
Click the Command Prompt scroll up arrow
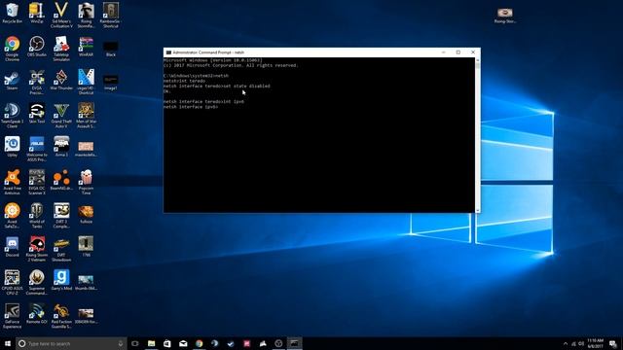[478, 60]
